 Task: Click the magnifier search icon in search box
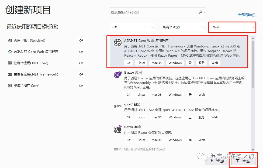click(200, 12)
